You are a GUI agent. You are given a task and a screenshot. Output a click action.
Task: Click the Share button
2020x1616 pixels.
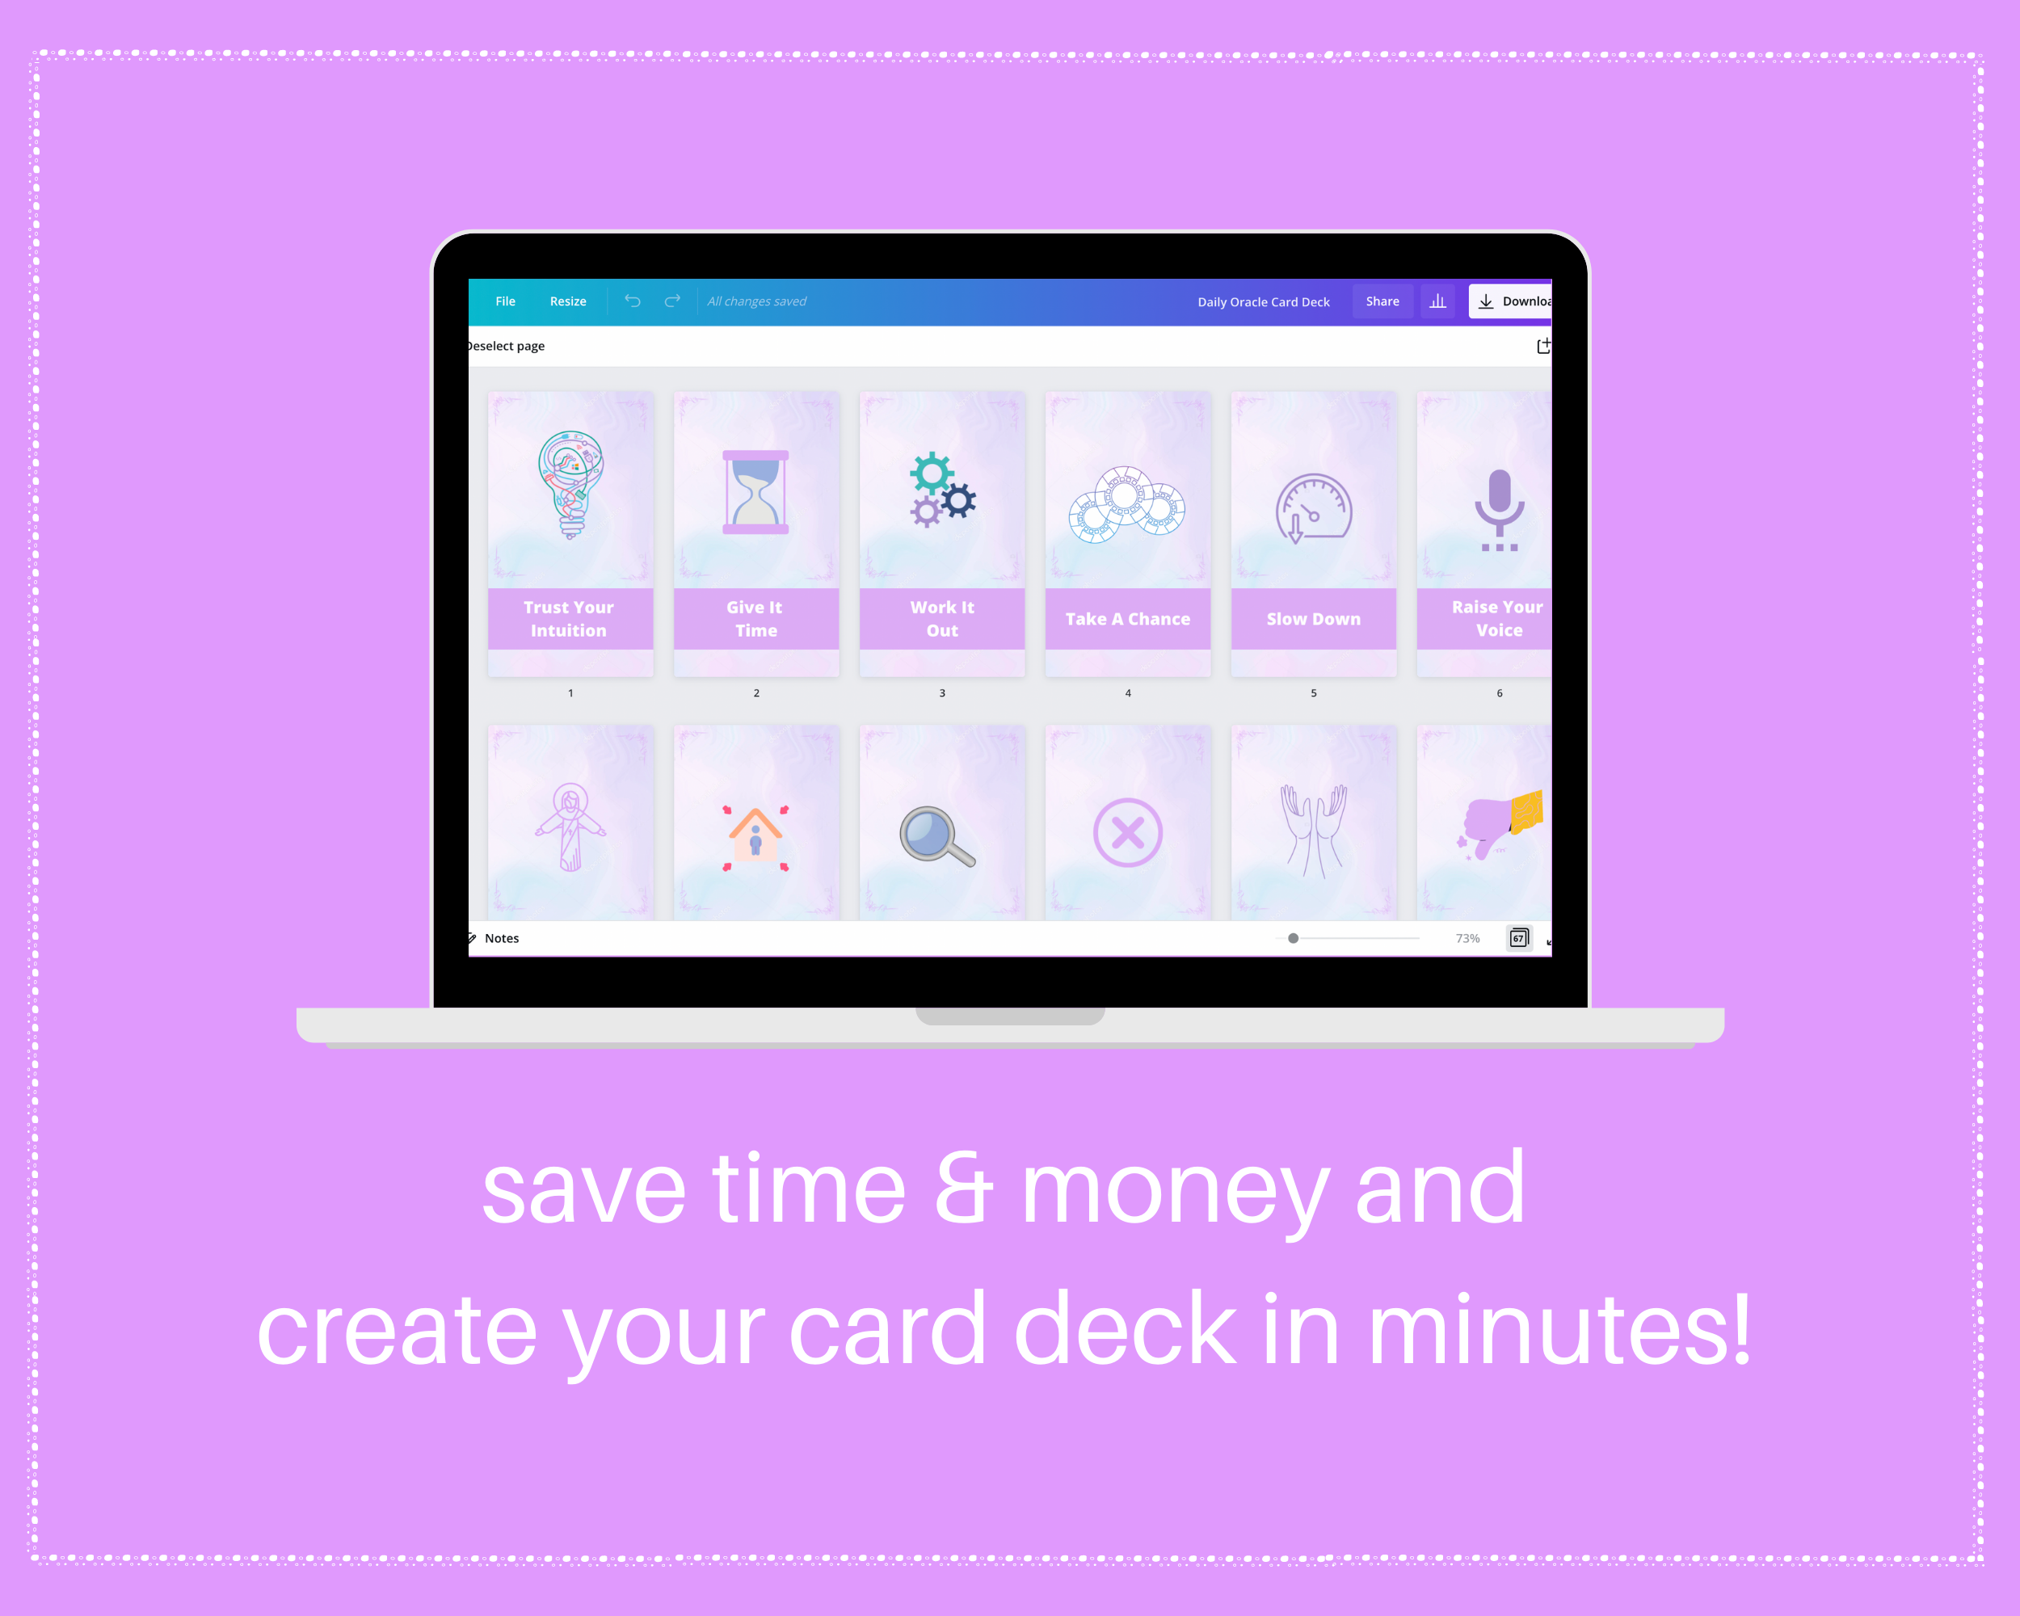point(1382,301)
